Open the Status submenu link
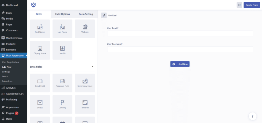The image size is (262, 123). pos(5,77)
